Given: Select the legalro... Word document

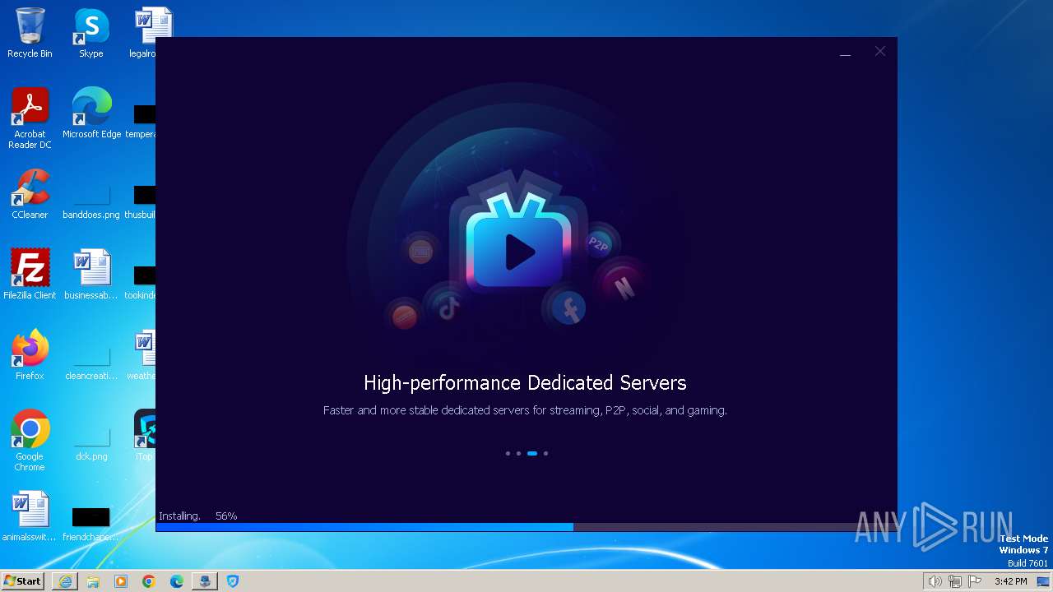Looking at the screenshot, I should [153, 33].
